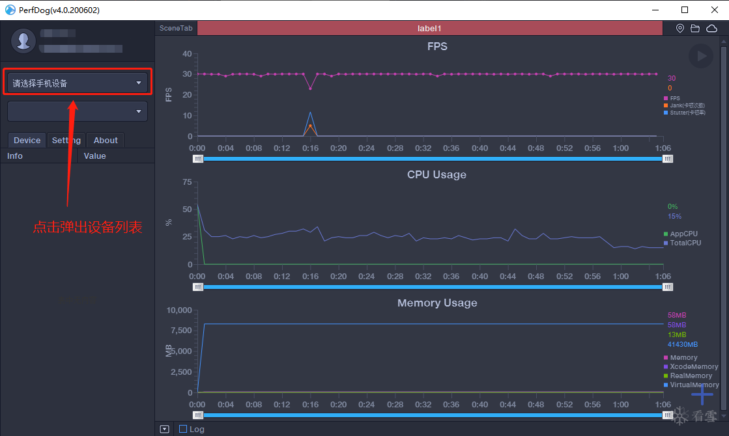
Task: Click the PerfDog logo in title bar
Action: pyautogui.click(x=10, y=10)
